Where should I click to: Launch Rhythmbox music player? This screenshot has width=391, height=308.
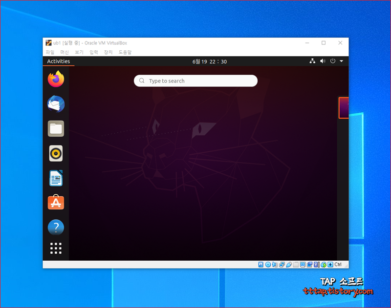point(56,153)
